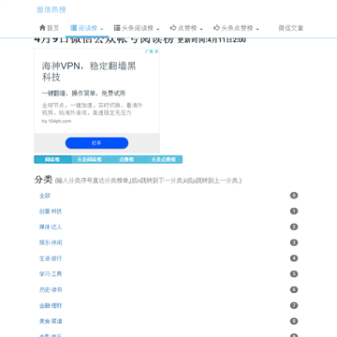Screen dimensions: 337x337
Task: Select the 阅读榜 tab below the ad
Action: pos(52,159)
